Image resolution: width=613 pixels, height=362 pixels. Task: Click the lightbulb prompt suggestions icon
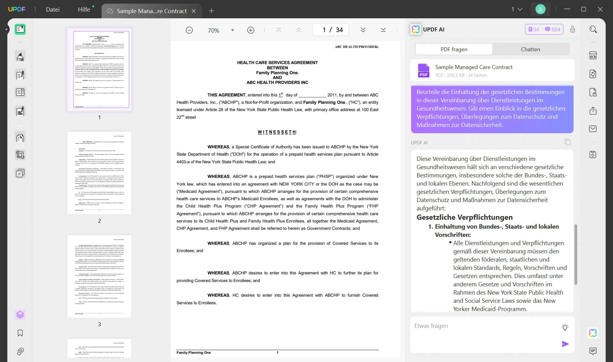point(565,327)
